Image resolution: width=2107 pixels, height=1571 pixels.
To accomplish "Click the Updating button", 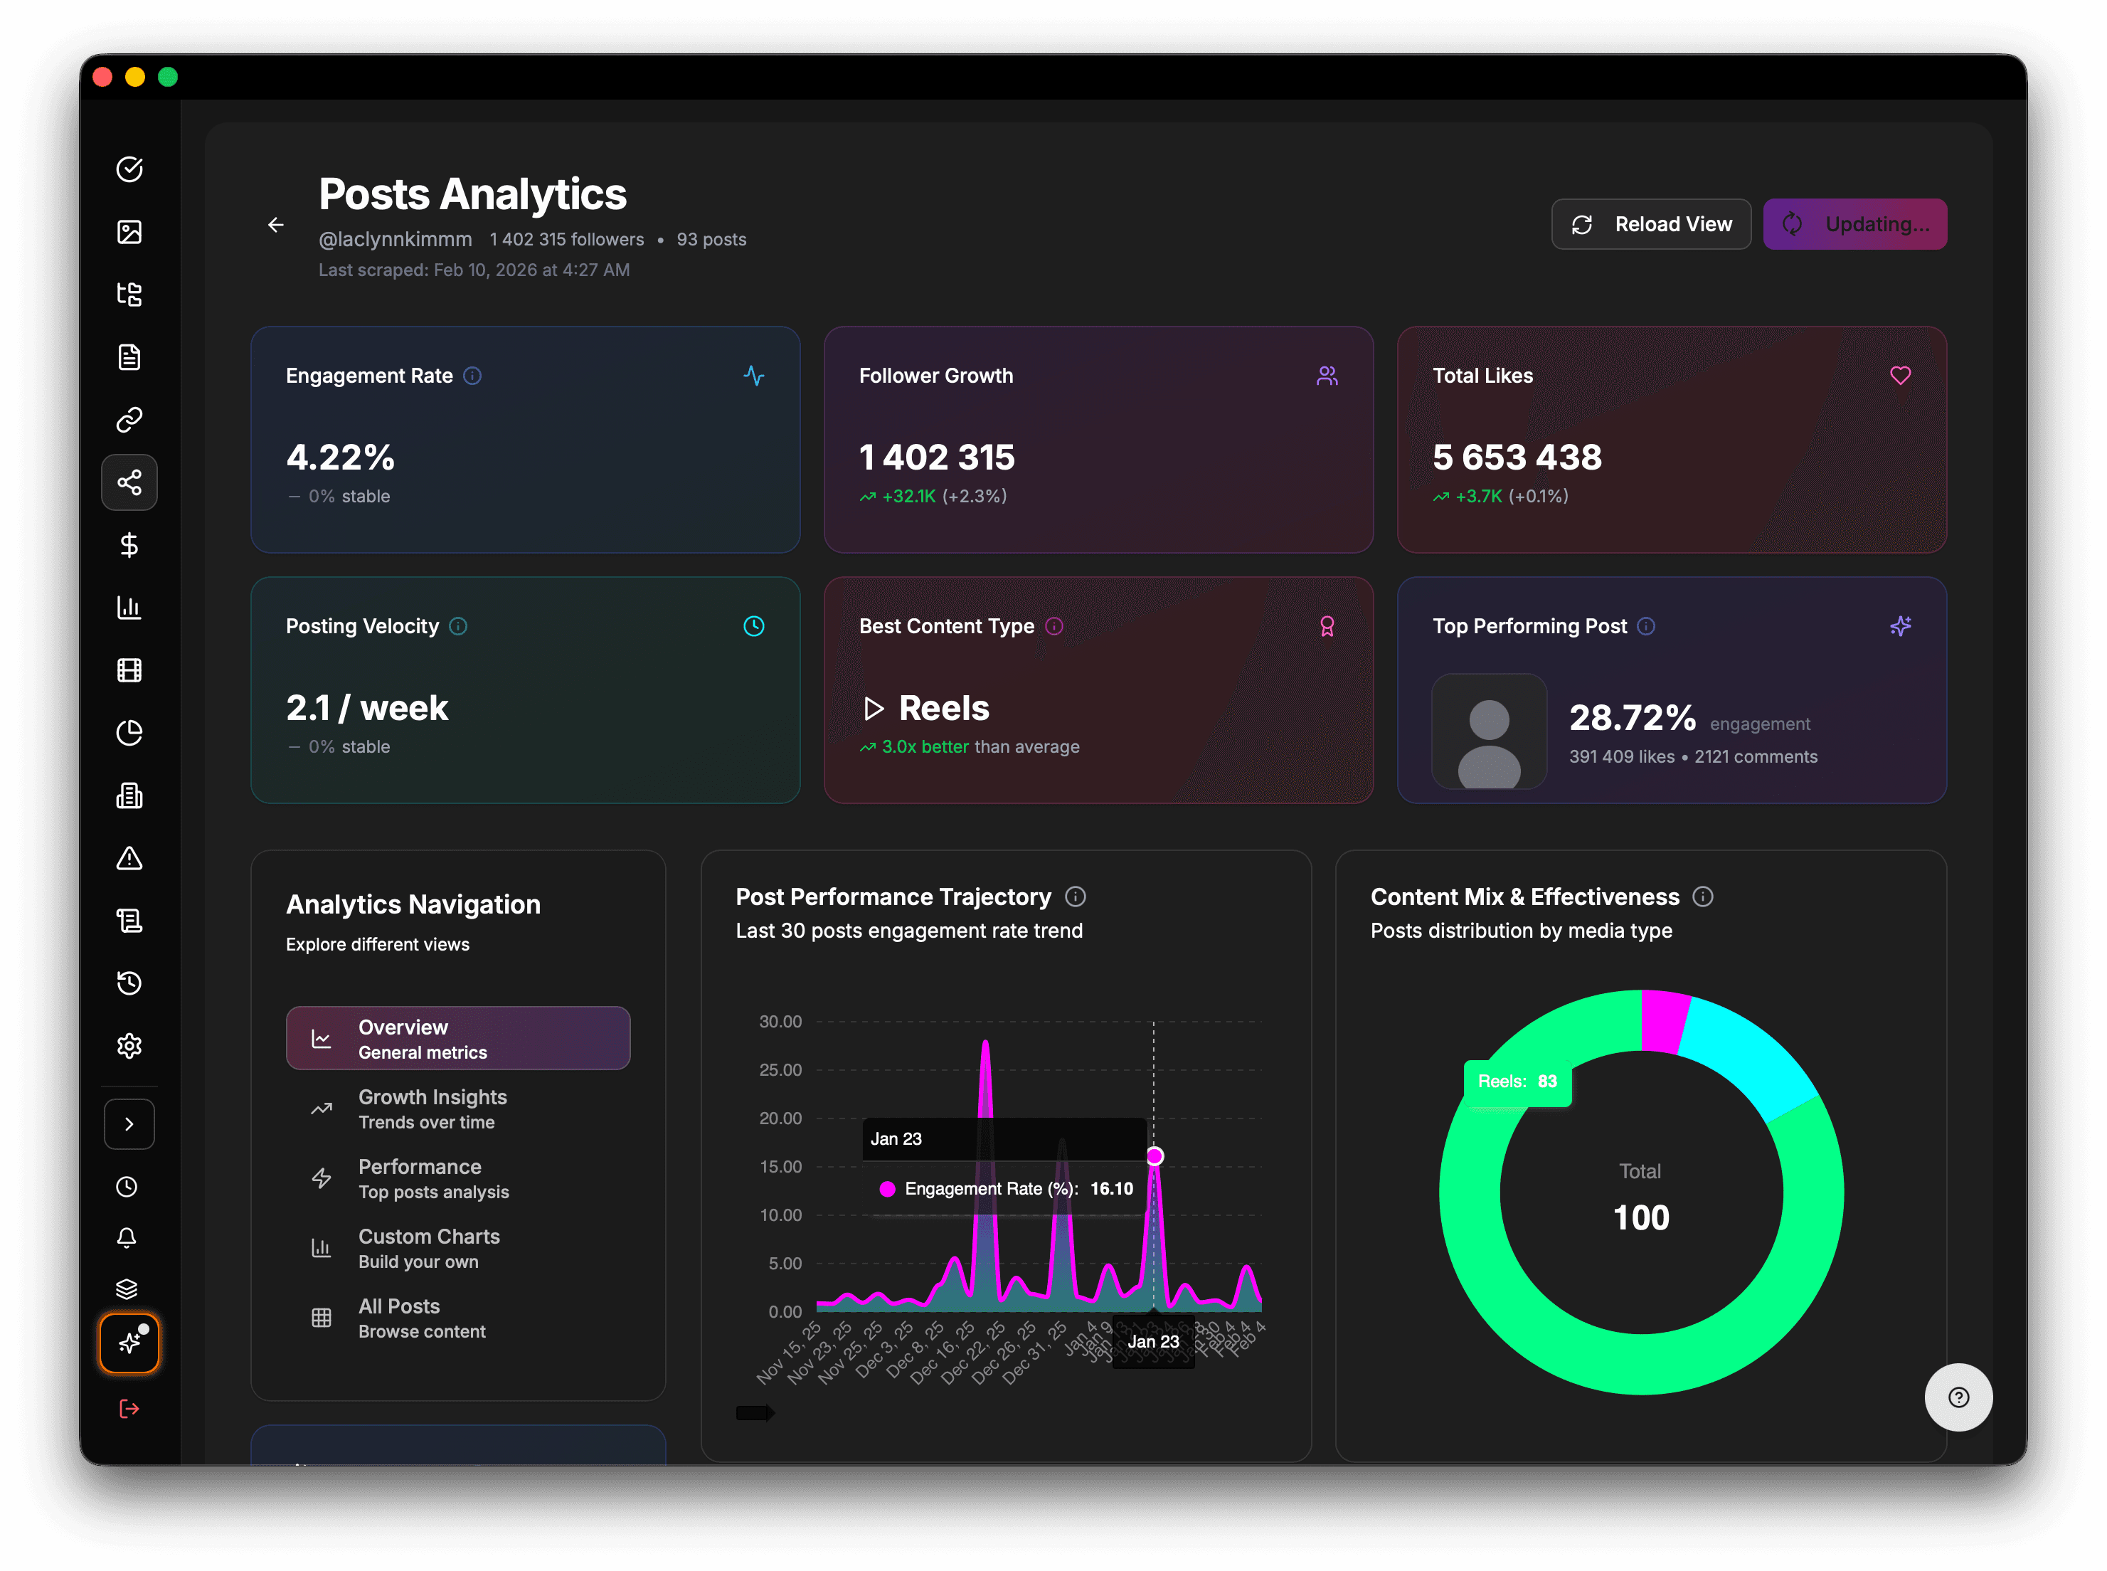I will pyautogui.click(x=1854, y=224).
